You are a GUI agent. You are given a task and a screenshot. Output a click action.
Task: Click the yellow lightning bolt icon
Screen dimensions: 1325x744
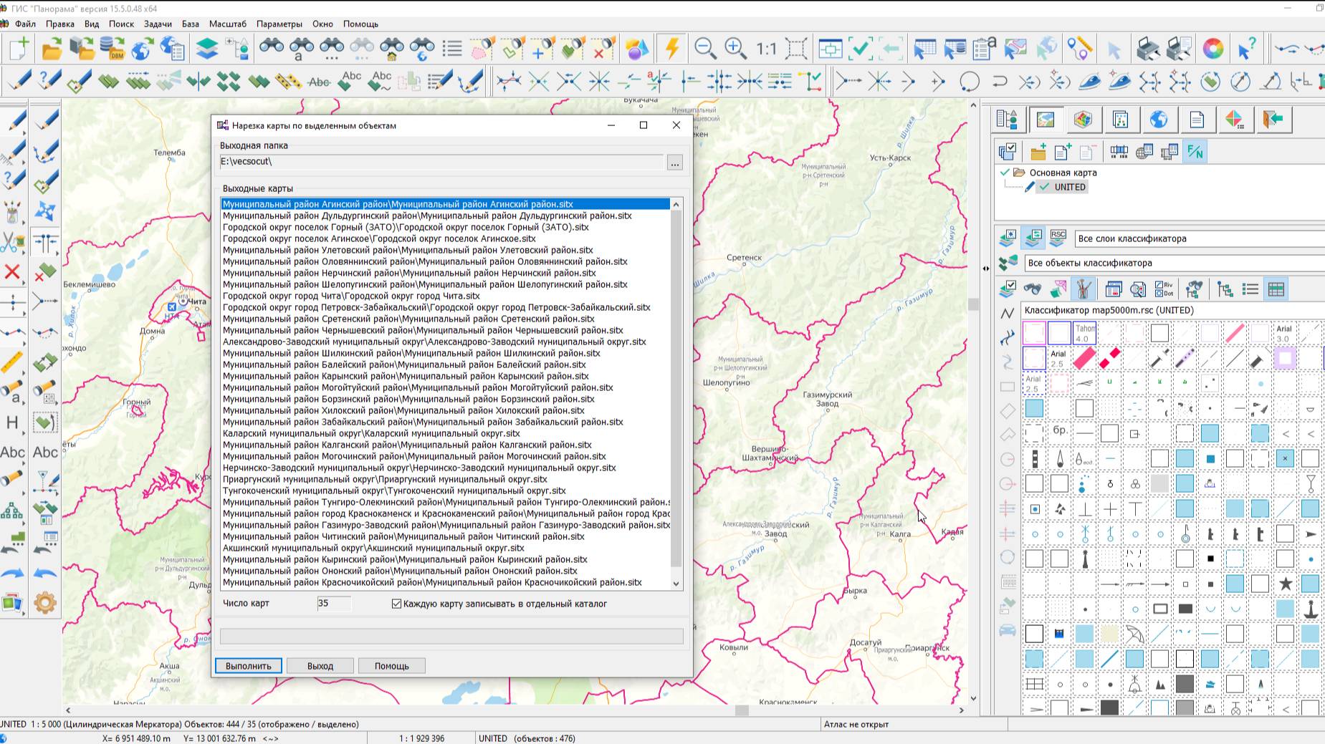pyautogui.click(x=671, y=49)
